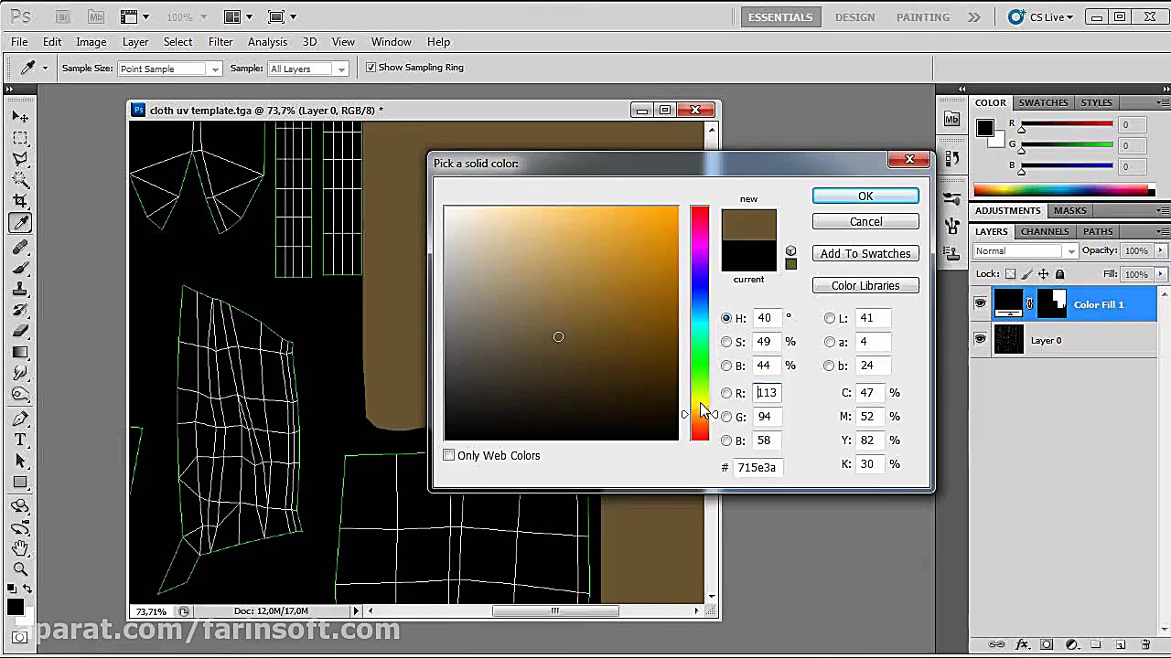The height and width of the screenshot is (658, 1171).
Task: Open the Sample Size dropdown
Action: (170, 69)
